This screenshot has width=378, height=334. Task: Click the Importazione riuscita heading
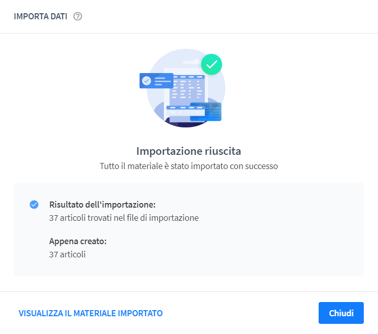tap(189, 151)
